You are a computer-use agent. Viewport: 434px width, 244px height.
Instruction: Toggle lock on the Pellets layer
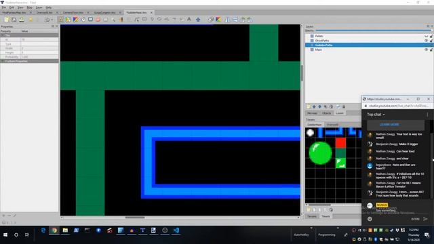click(x=431, y=36)
